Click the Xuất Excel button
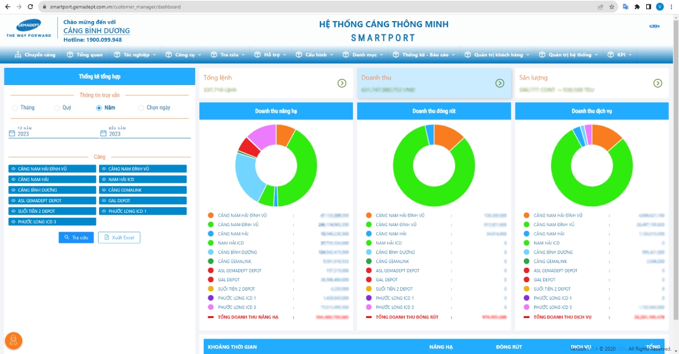Viewport: 679px width, 354px height. (119, 238)
